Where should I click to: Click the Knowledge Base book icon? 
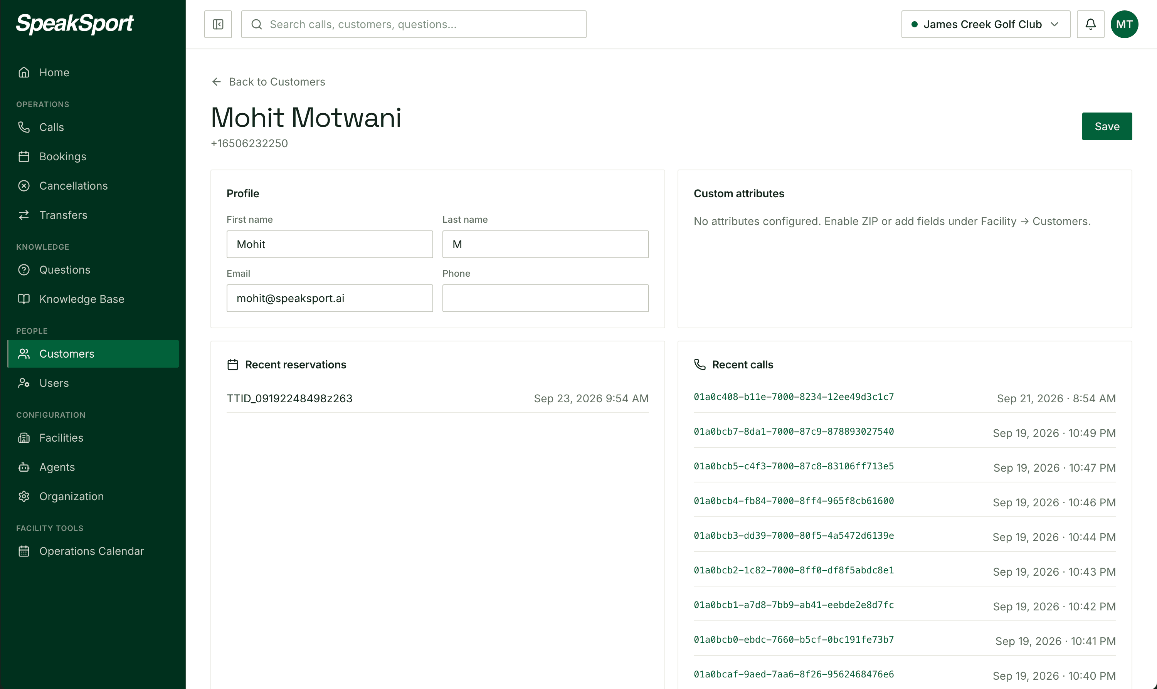24,299
